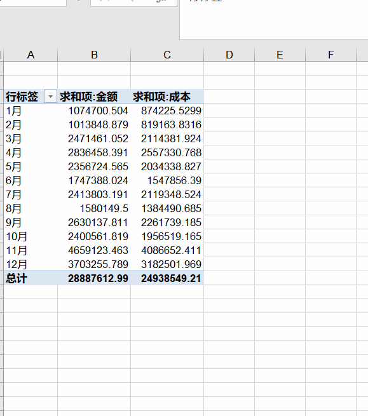Click inside the formula bar input area
Image resolution: width=368 pixels, height=416 pixels.
(274, 20)
